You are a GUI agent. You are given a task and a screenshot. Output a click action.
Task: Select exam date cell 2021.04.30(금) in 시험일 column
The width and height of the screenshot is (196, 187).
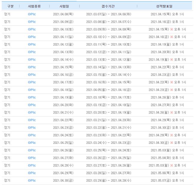coord(63,180)
